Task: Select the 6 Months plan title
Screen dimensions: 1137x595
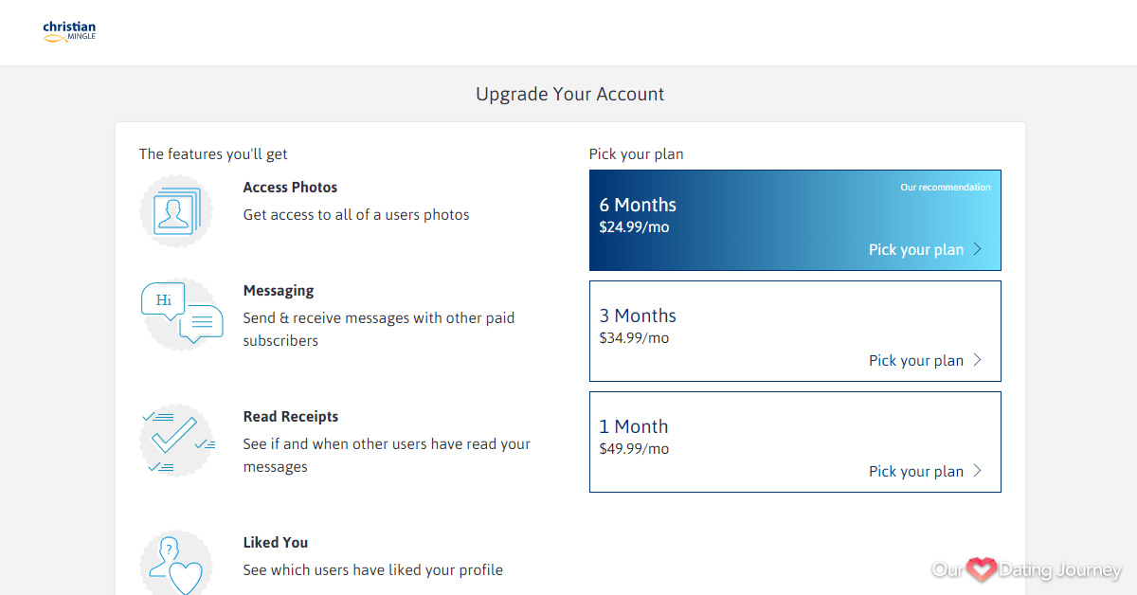Action: [638, 205]
